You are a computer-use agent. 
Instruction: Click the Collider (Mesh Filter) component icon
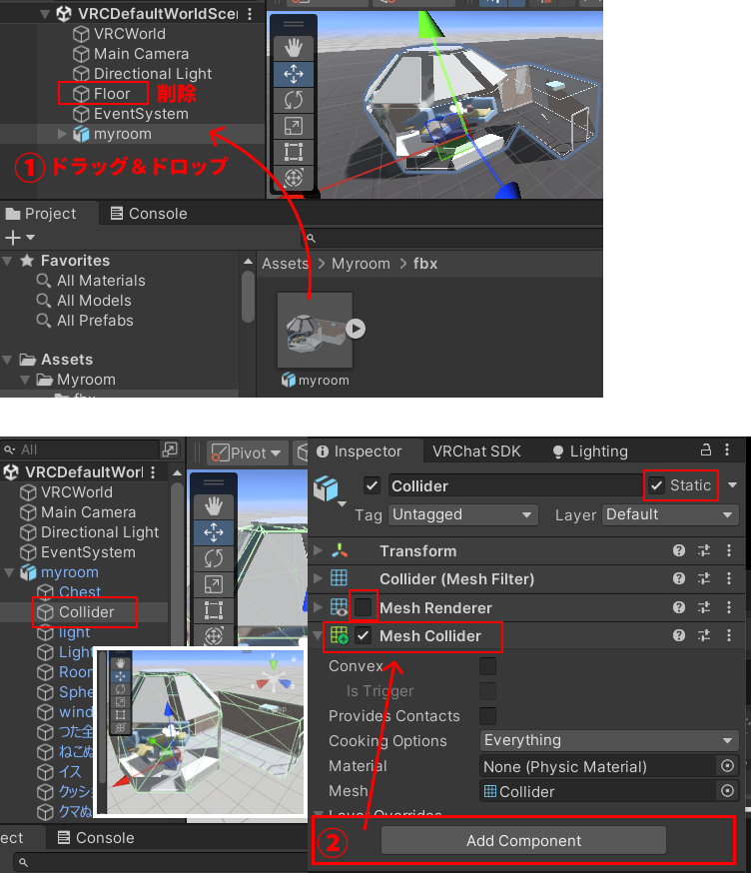(340, 578)
